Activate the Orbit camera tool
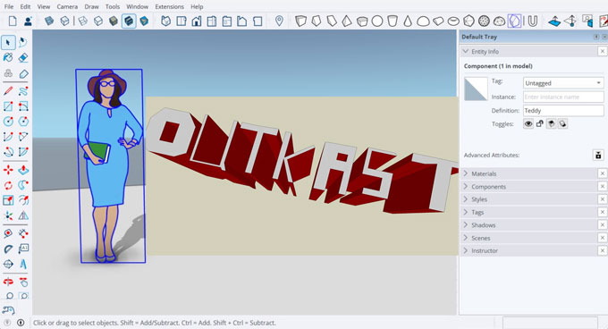The height and width of the screenshot is (329, 608). click(x=8, y=282)
